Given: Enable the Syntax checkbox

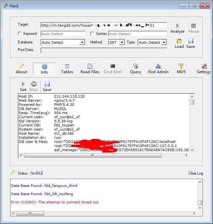Looking at the screenshot, I should (92, 34).
